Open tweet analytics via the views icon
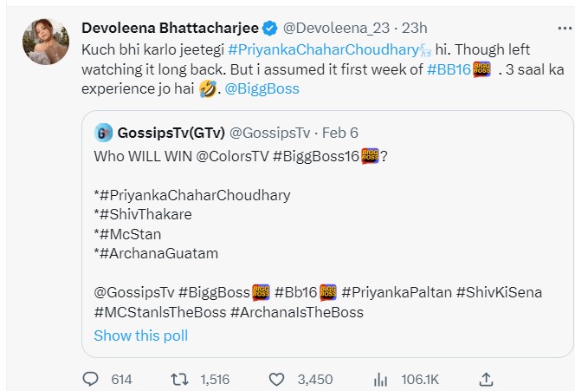 [x=379, y=379]
